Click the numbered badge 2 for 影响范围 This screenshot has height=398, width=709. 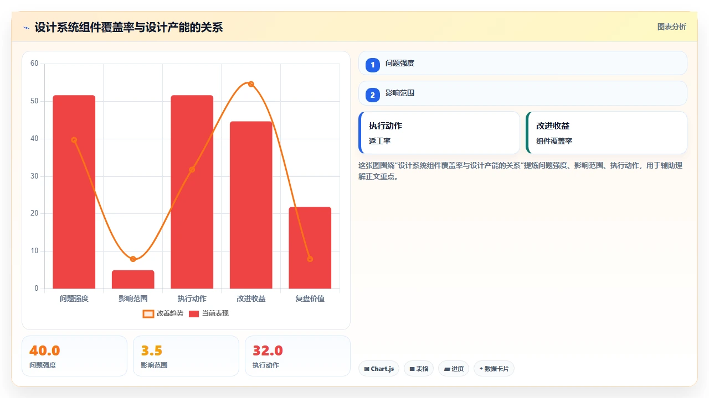373,95
